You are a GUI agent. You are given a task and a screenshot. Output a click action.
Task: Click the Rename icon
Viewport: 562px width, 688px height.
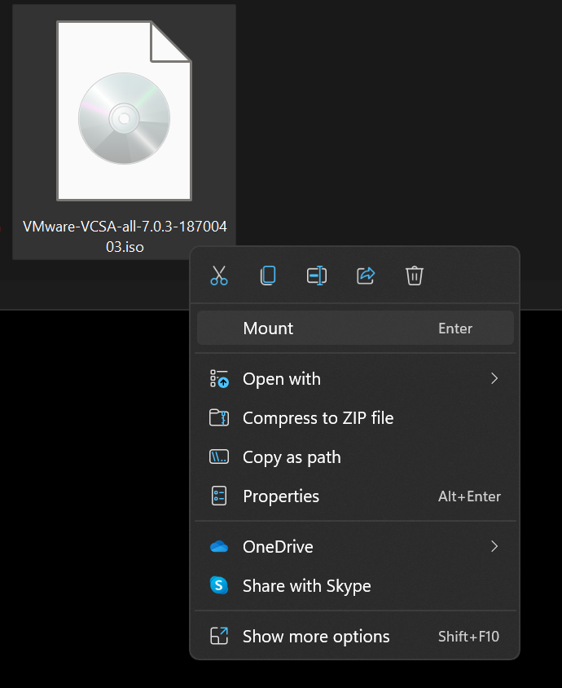(317, 276)
